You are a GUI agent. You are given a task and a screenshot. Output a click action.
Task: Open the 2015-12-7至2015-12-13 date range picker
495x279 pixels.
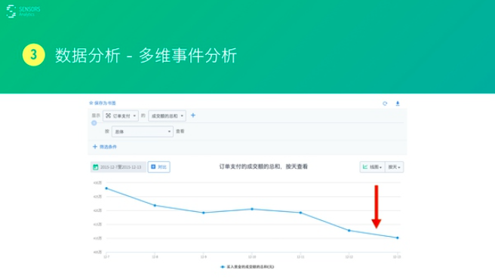coord(118,167)
